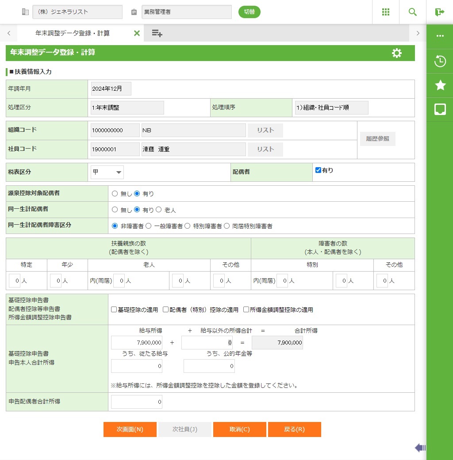Open the apps grid menu icon
The image size is (453, 460).
point(385,12)
